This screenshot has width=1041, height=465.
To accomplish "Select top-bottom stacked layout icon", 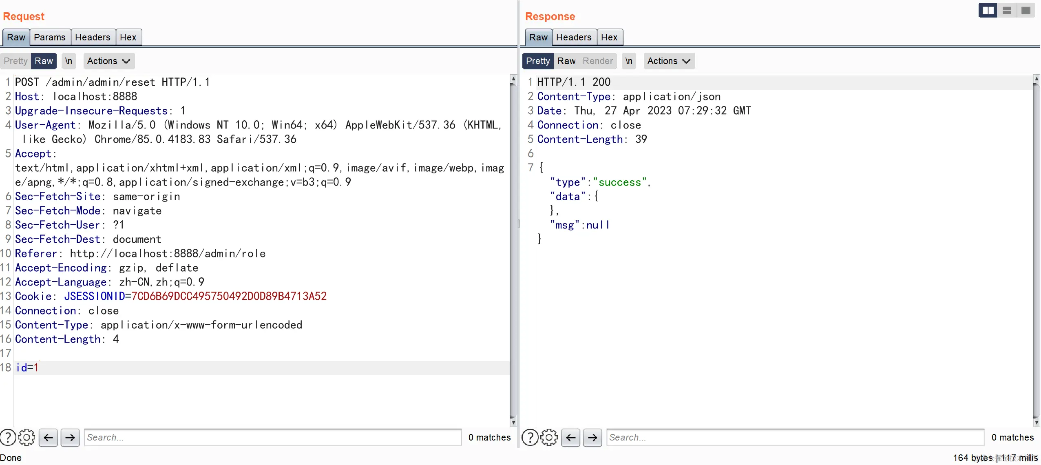I will (1007, 11).
